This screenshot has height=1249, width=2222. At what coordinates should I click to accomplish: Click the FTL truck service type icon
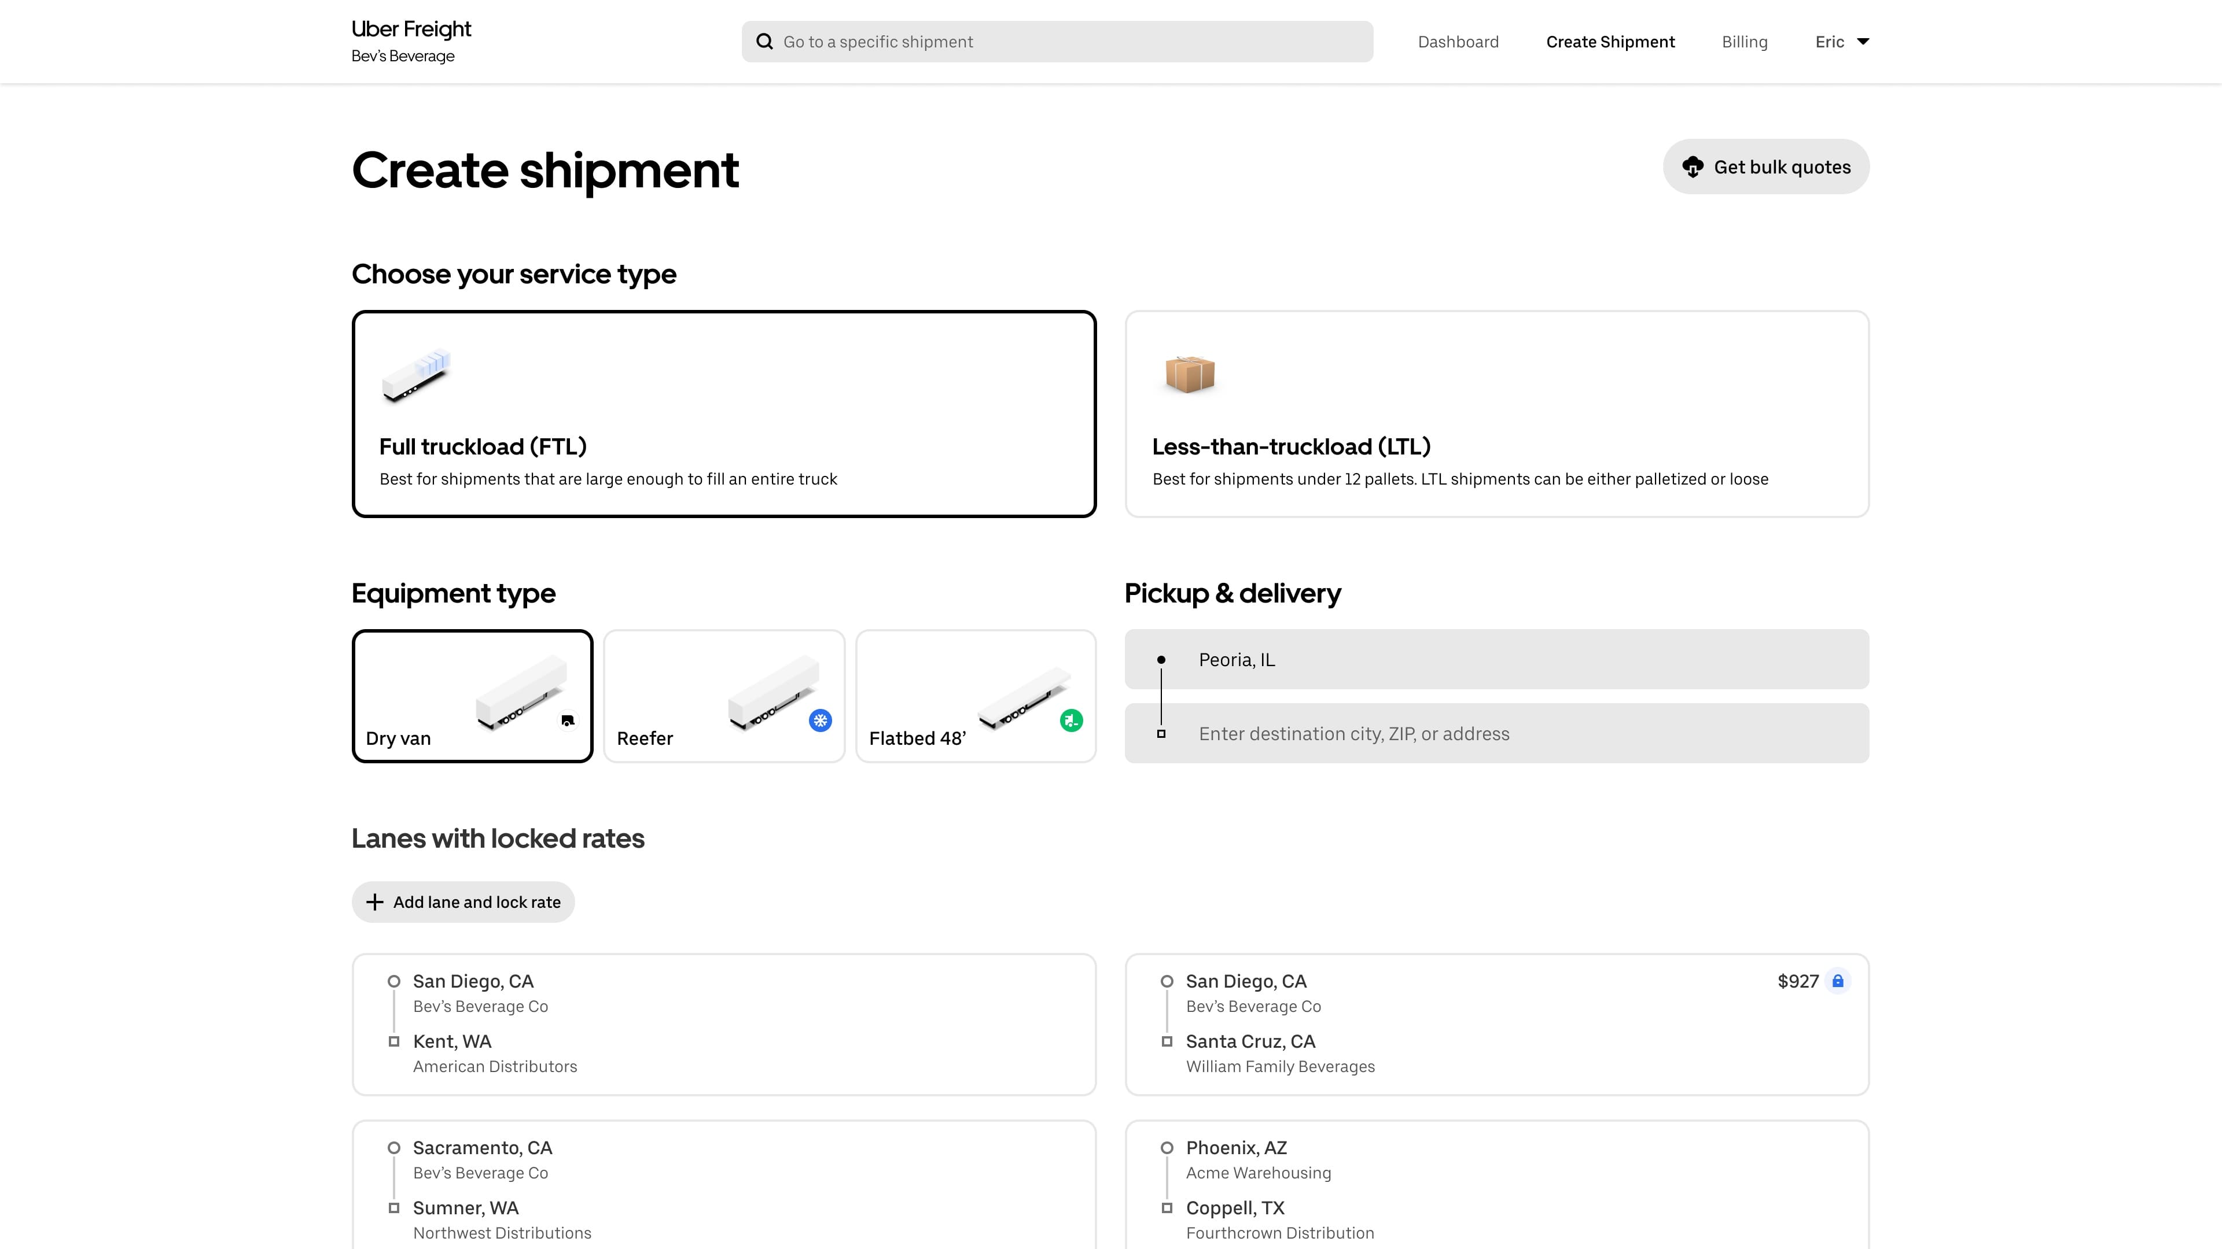point(415,375)
